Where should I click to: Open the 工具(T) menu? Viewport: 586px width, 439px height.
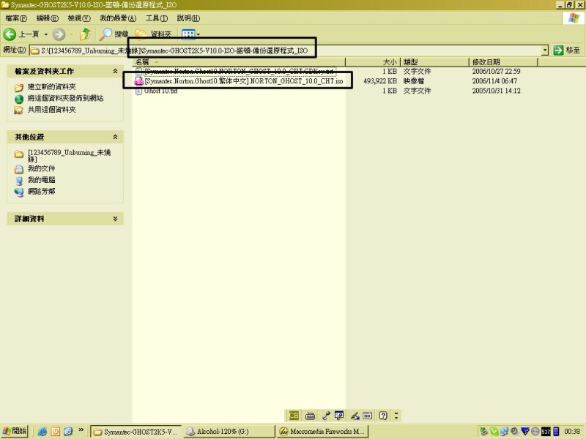[156, 18]
